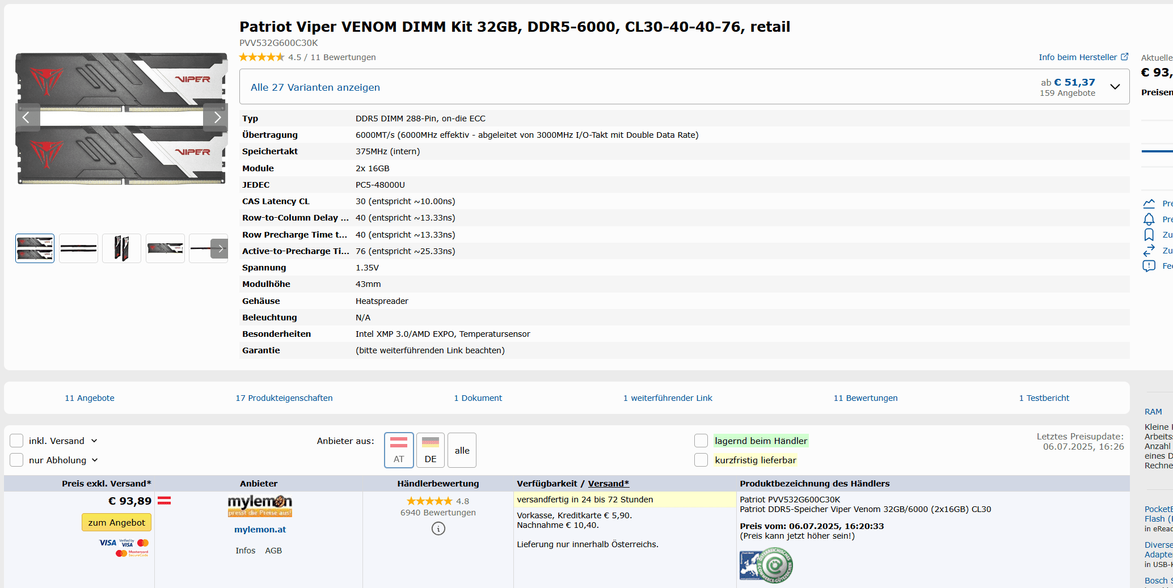Click 'versandfertig in 24 bis 72 Stunden'
Screen dimensions: 1173x588
[585, 500]
